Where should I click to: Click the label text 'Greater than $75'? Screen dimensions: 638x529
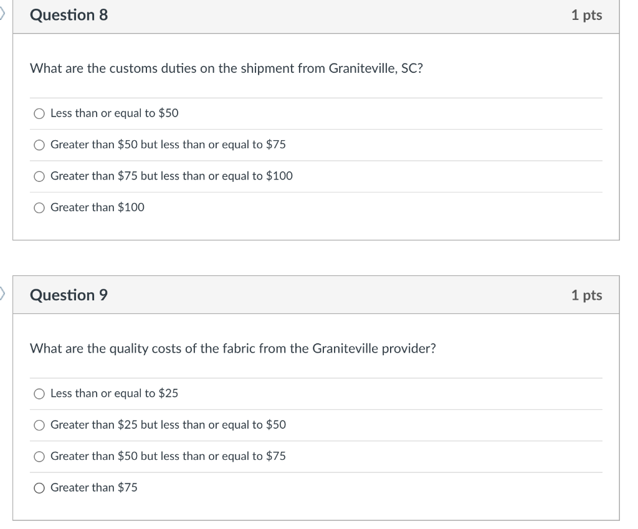pyautogui.click(x=94, y=487)
